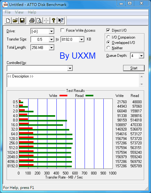Click the 4096.0 transfer size row label

coord(13,161)
